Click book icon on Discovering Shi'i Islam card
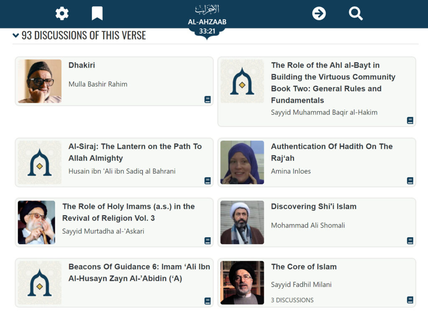 [x=410, y=241]
